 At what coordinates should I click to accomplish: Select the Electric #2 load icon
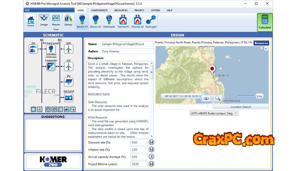(x=95, y=21)
